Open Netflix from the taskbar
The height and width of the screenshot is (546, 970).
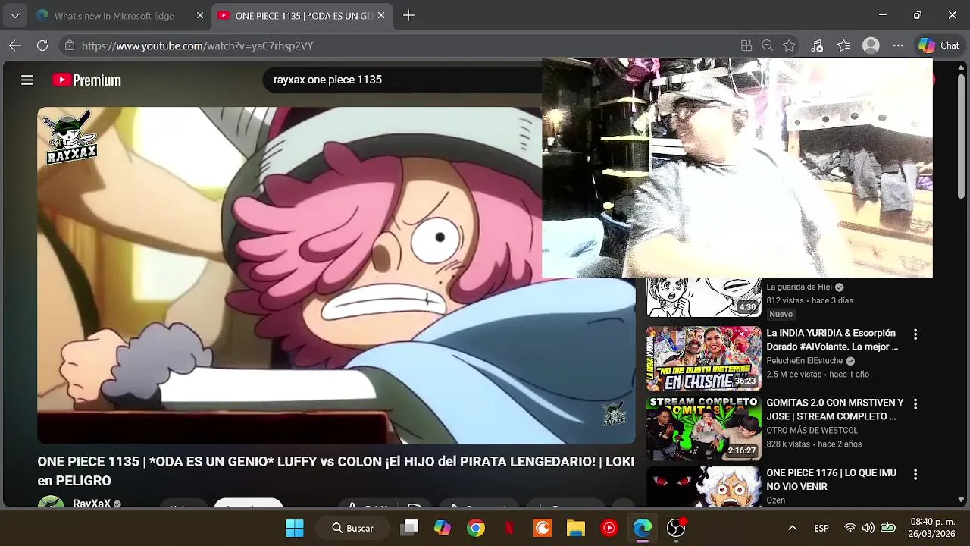509,528
